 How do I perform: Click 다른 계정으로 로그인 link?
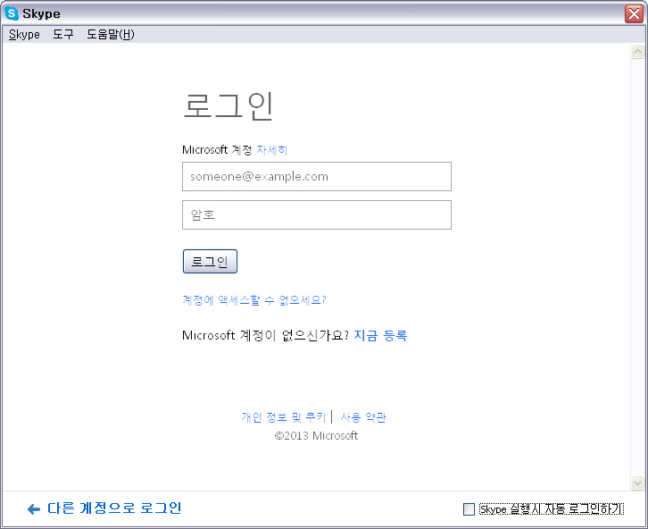point(114,508)
